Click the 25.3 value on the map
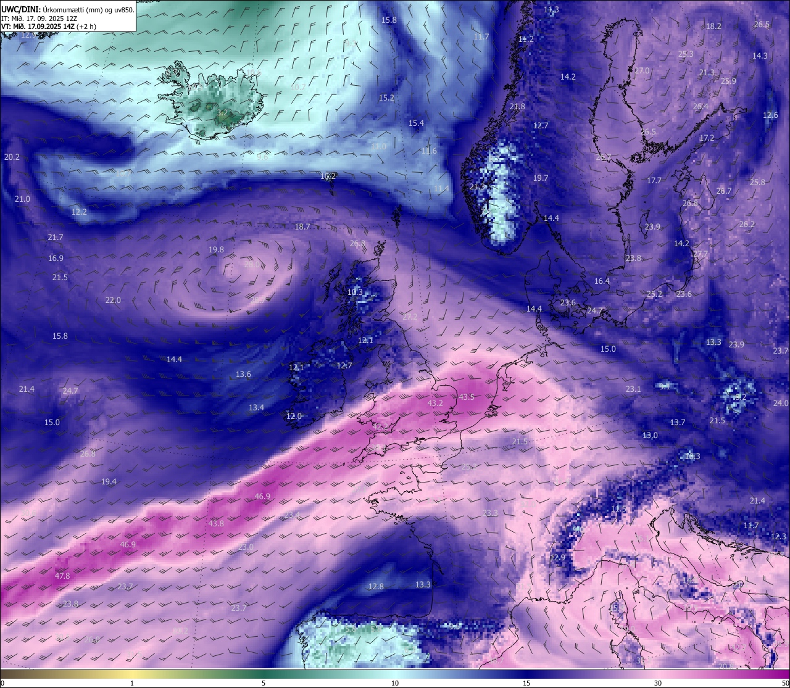 tap(686, 54)
